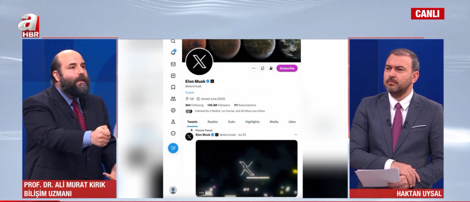This screenshot has width=470, height=202.
Task: Open the Lists icon in sidebar
Action: pos(173,76)
